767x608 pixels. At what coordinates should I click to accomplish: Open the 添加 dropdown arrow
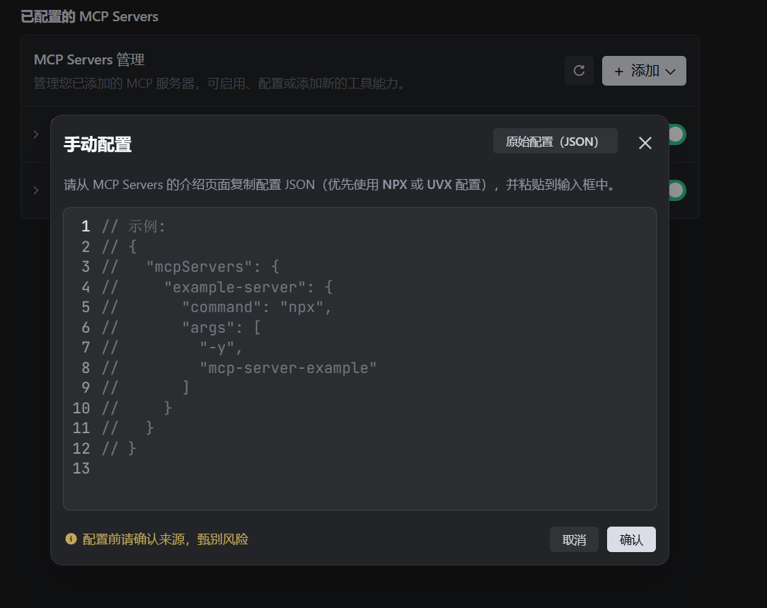point(671,71)
